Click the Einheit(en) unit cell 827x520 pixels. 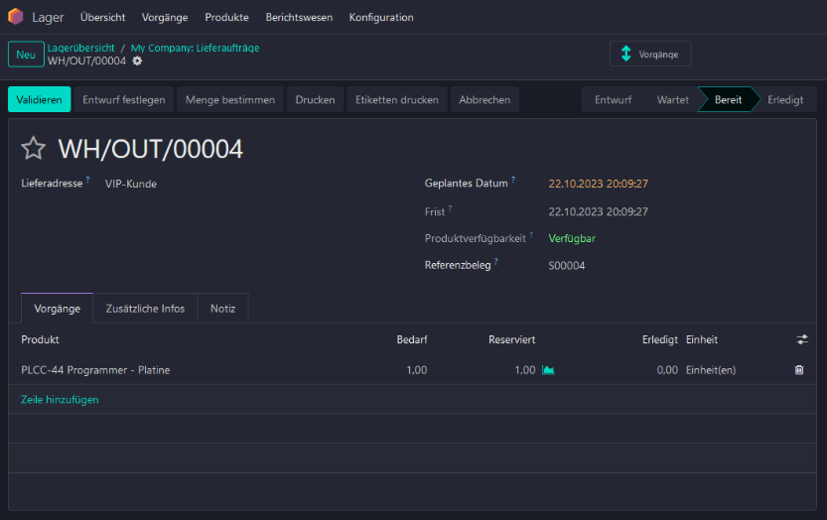[711, 370]
